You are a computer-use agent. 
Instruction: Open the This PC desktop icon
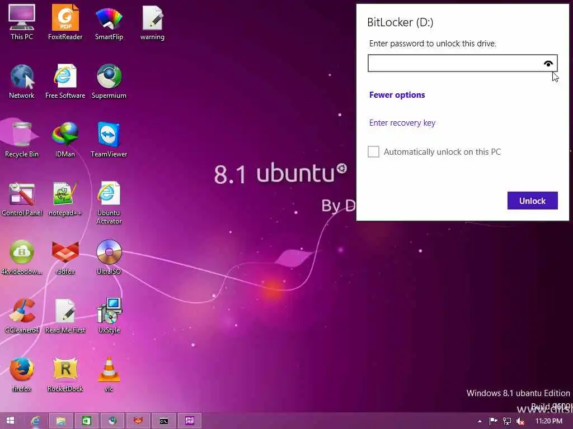22,22
